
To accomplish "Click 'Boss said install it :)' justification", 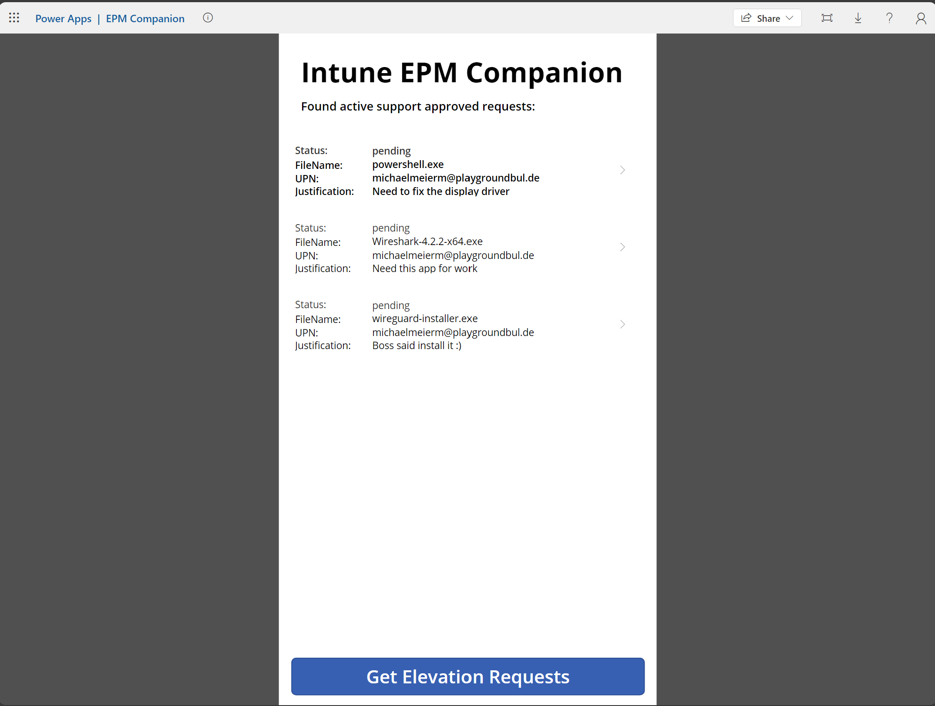I will [x=417, y=346].
